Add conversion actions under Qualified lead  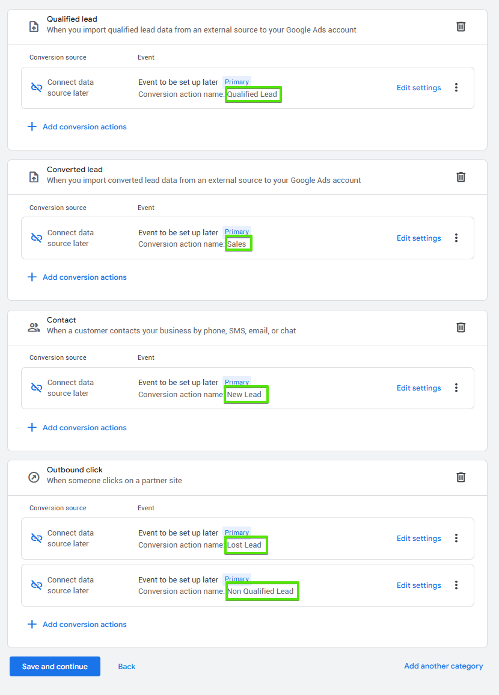(x=77, y=127)
